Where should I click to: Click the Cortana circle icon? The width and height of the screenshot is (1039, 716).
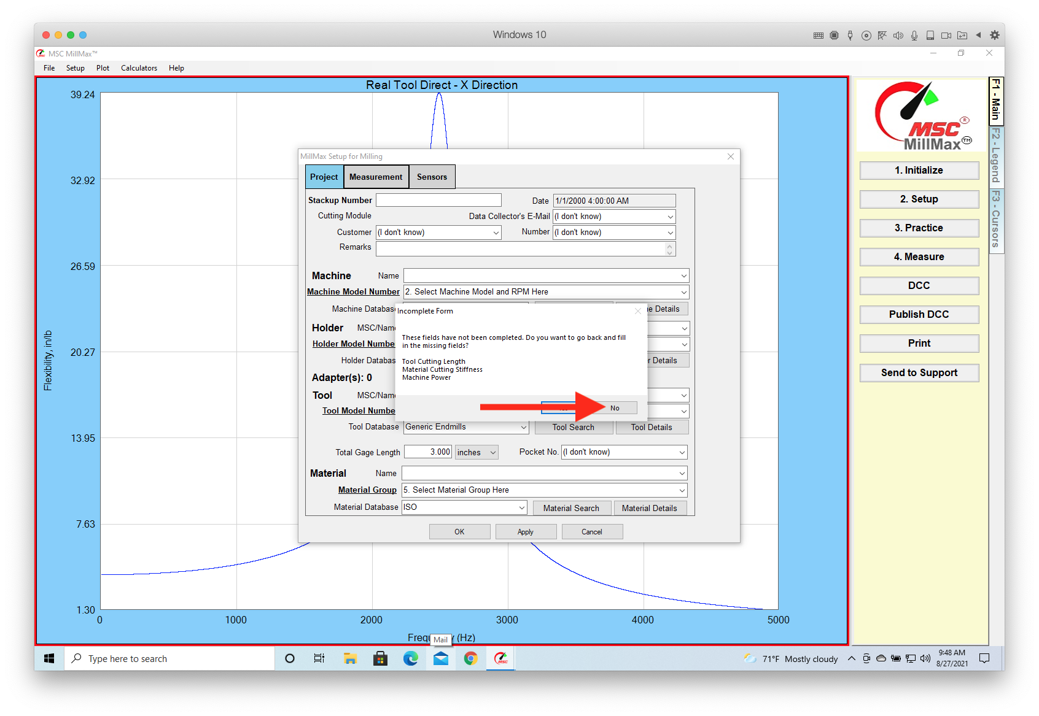(x=290, y=658)
